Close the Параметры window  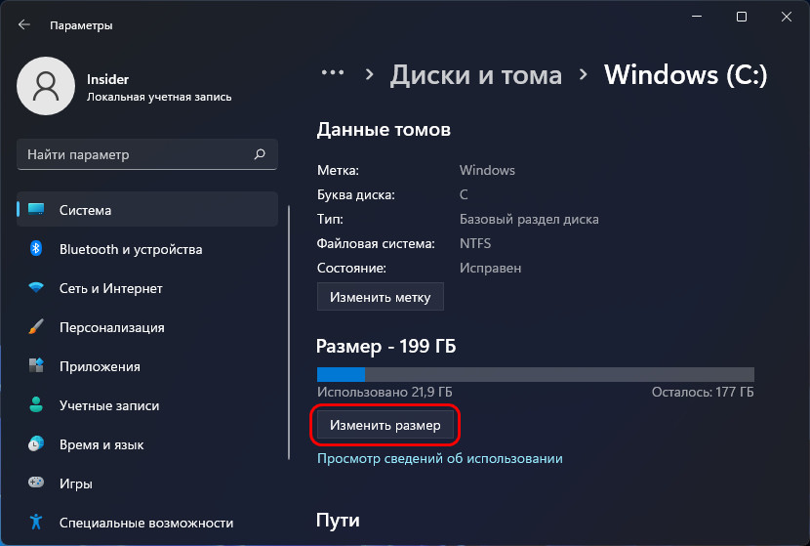[787, 17]
